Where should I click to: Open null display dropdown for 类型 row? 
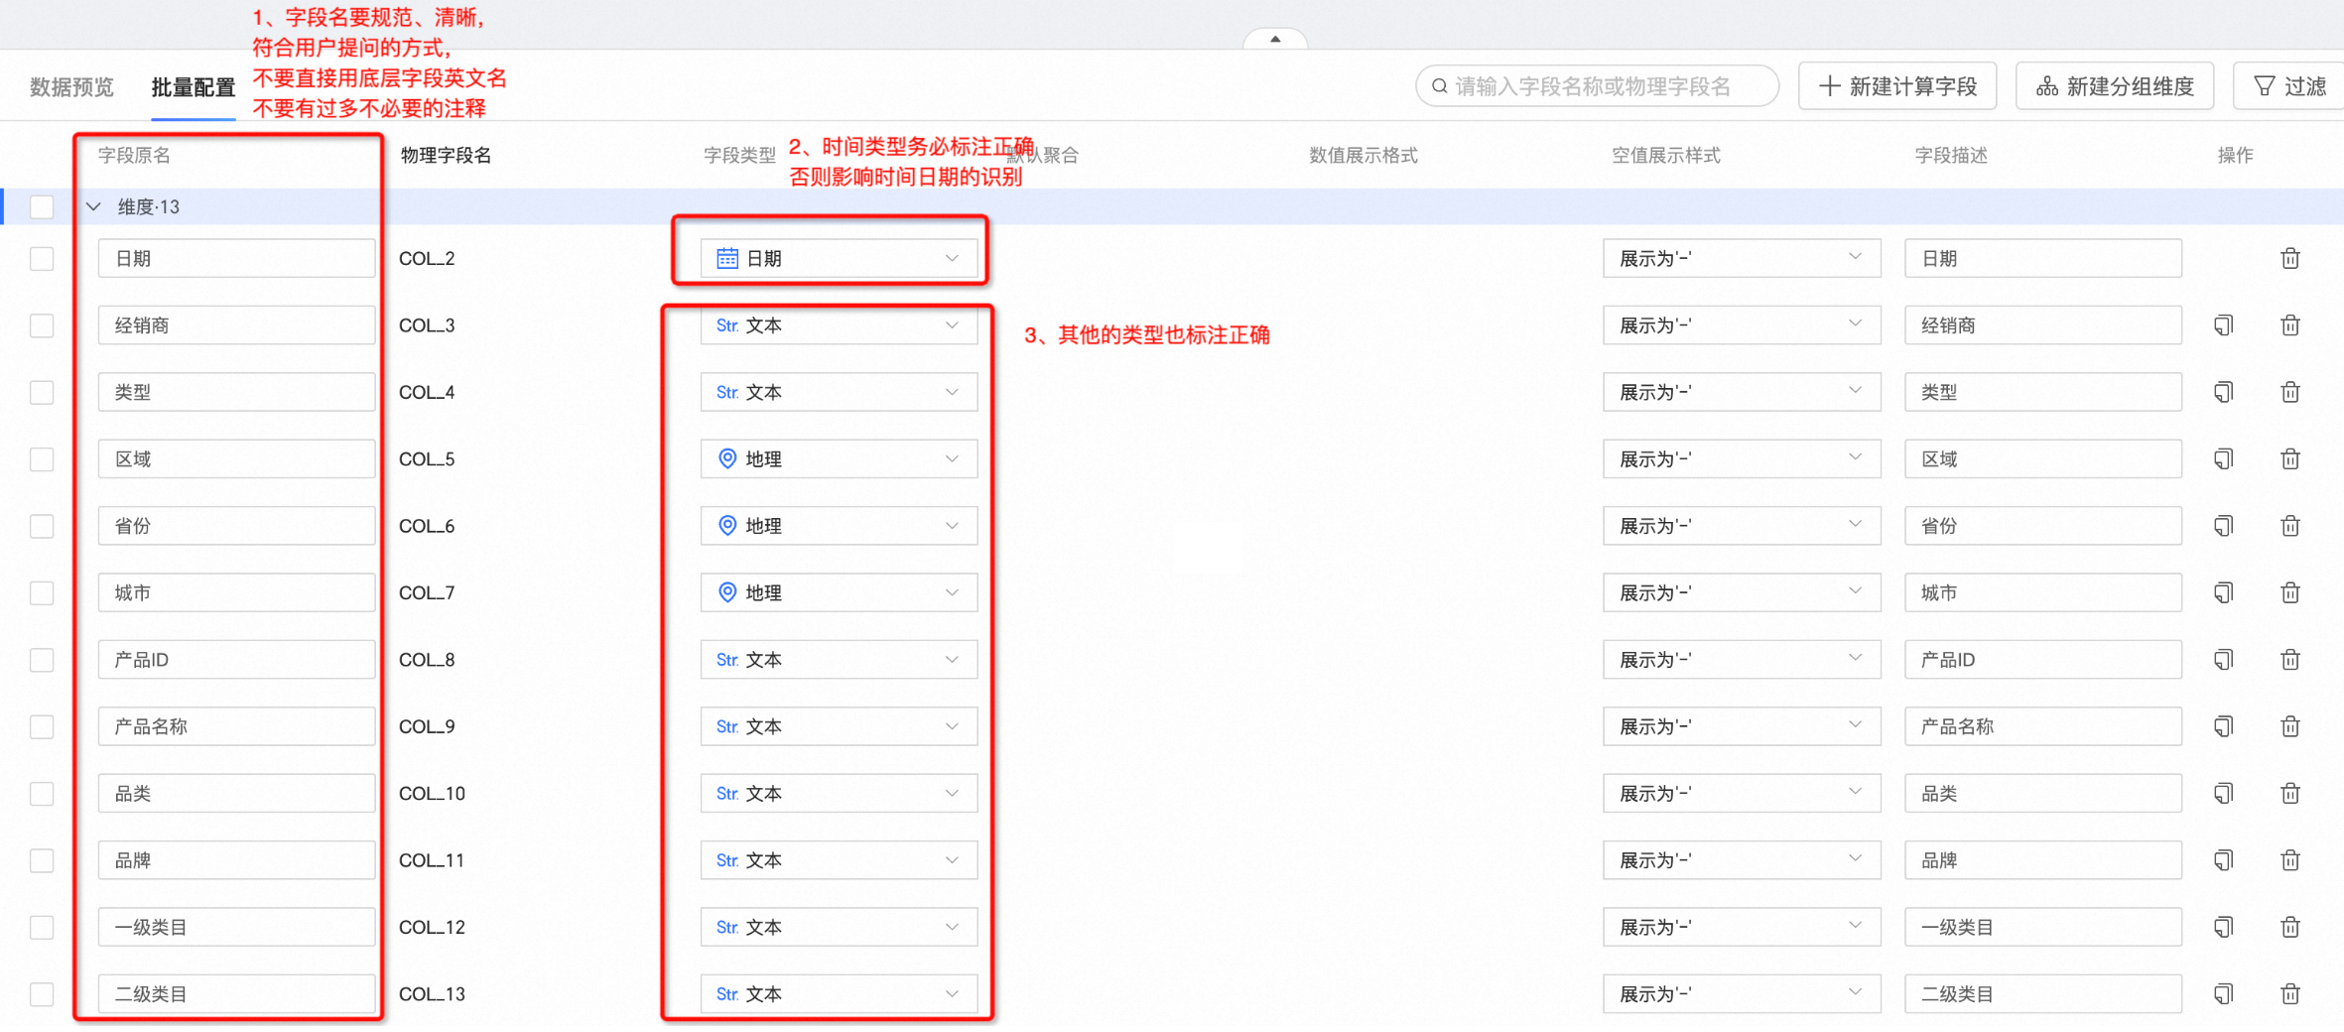pyautogui.click(x=1742, y=392)
